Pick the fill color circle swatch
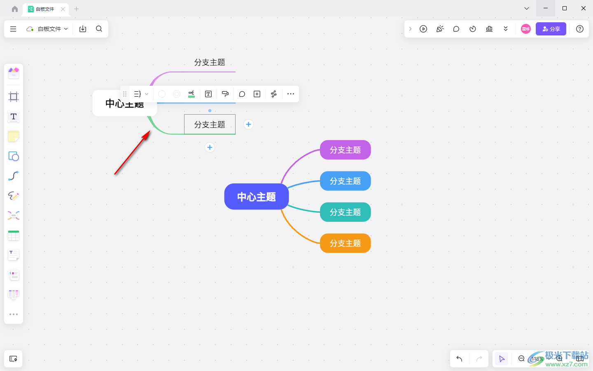The width and height of the screenshot is (593, 371). (162, 94)
